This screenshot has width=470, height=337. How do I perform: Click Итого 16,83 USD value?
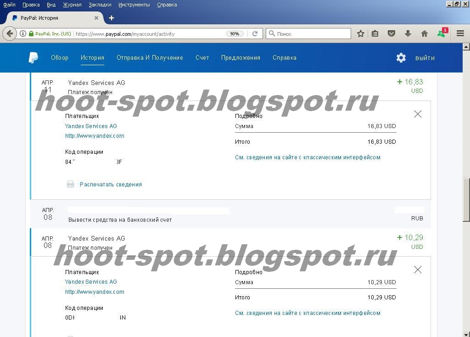[x=381, y=141]
